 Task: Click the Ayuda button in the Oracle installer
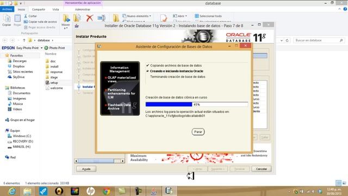pos(86,169)
